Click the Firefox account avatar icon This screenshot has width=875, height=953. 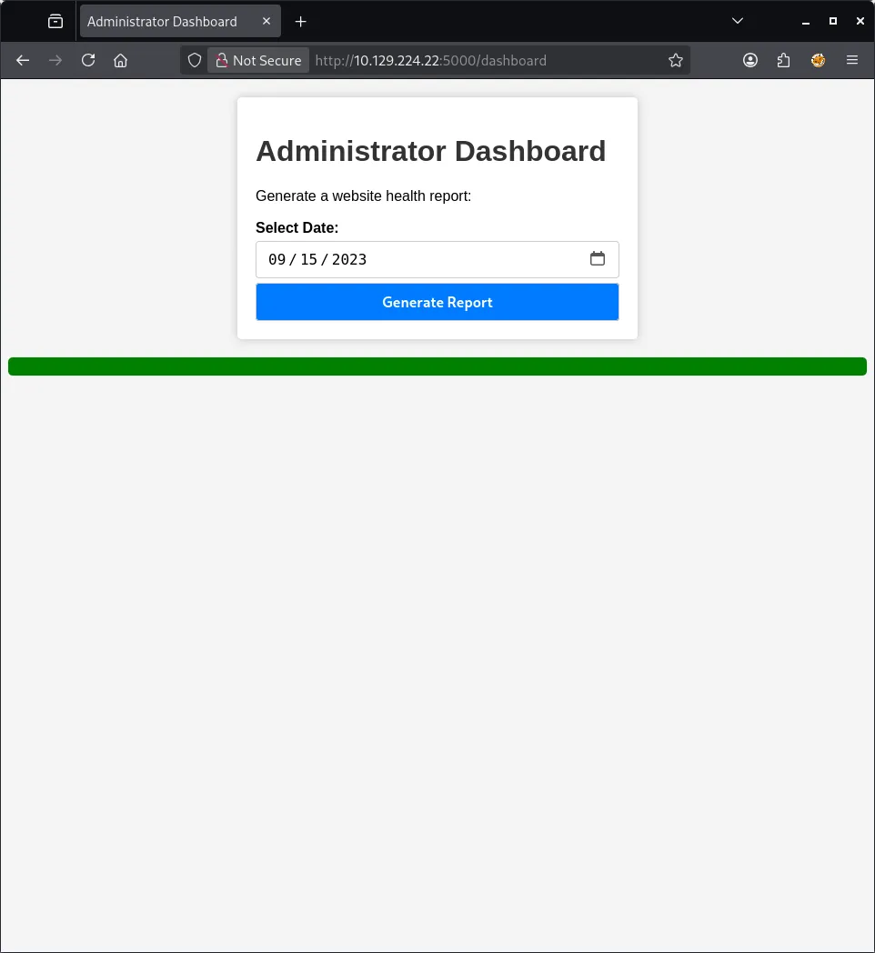(x=818, y=60)
